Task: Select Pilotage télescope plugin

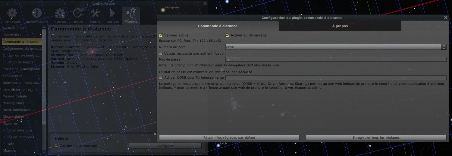Action: 22,130
